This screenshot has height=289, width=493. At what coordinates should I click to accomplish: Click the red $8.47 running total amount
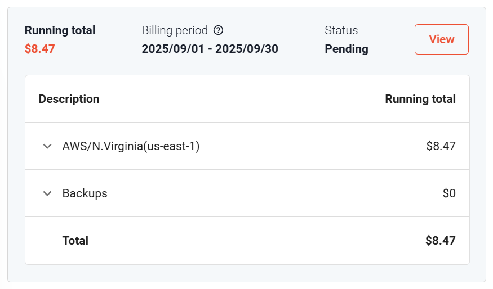pos(39,49)
